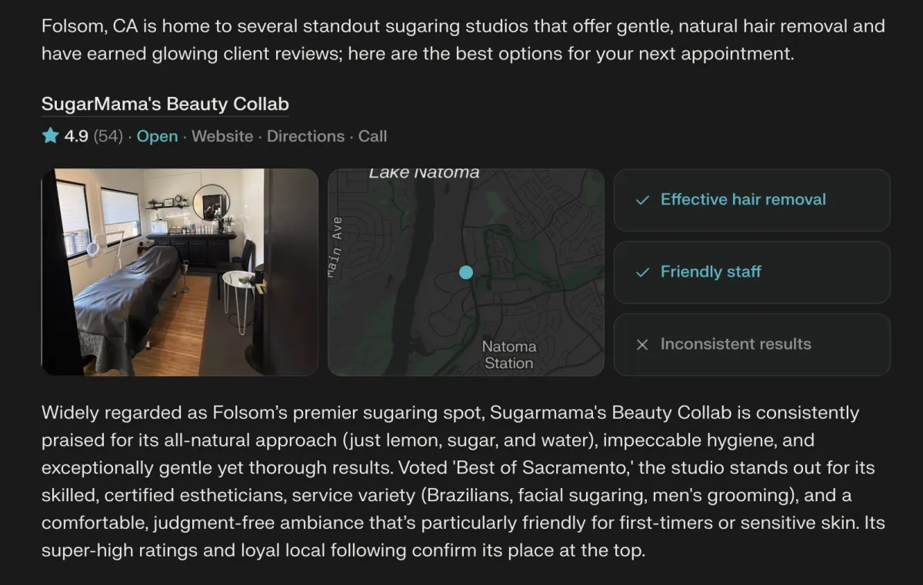Click the checkmark icon beside Effective hair removal
The image size is (923, 585).
pos(642,200)
